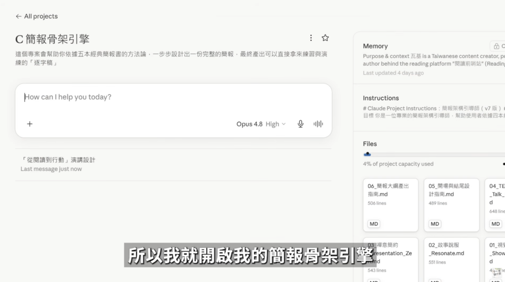Click the MD badge on 05_開場與結尾設計指南.md

(x=435, y=224)
